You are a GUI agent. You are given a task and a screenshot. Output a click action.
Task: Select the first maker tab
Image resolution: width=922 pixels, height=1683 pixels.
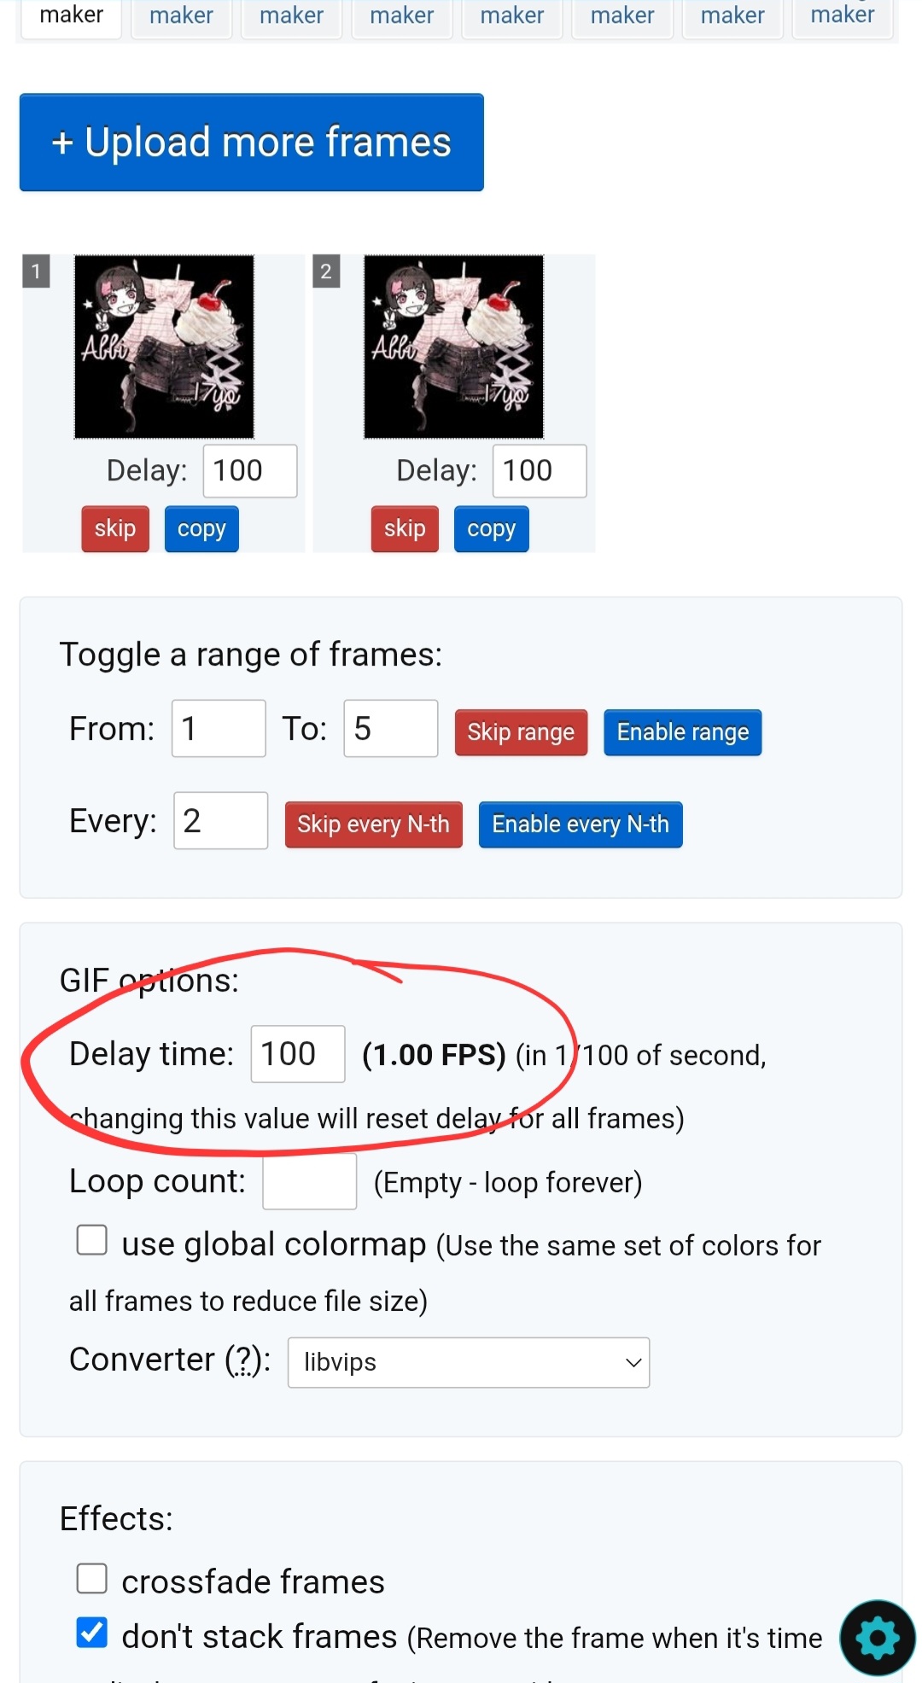click(72, 15)
